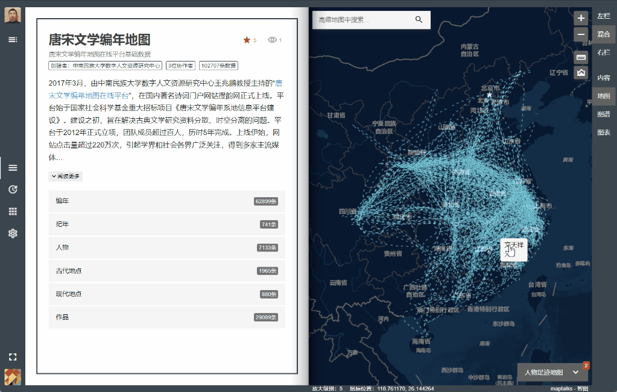The image size is (617, 392).
Task: Click the 四川省 label on map
Action: coord(348,212)
